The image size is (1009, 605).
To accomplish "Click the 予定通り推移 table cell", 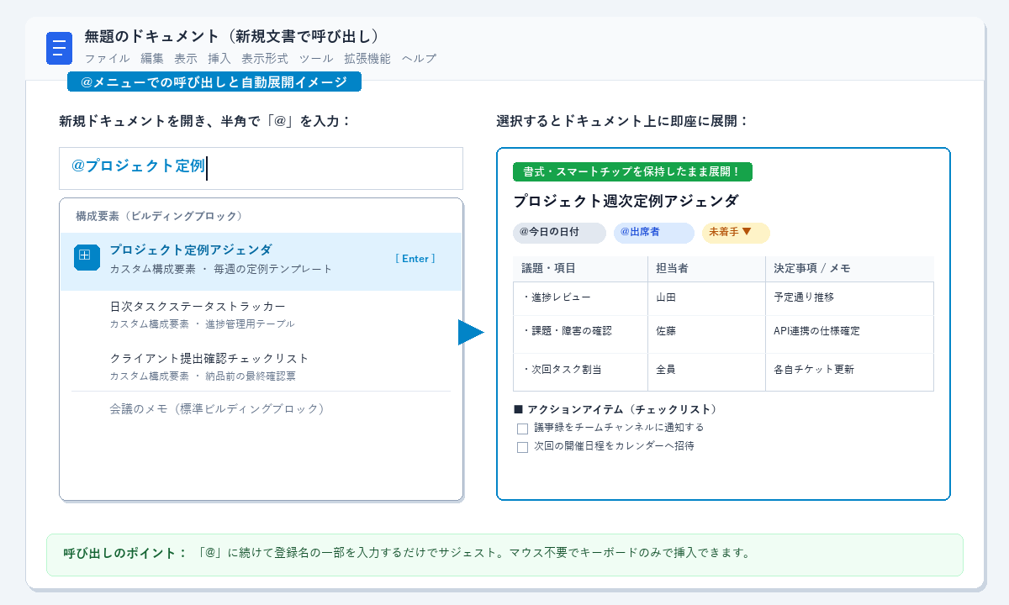I will pos(849,298).
